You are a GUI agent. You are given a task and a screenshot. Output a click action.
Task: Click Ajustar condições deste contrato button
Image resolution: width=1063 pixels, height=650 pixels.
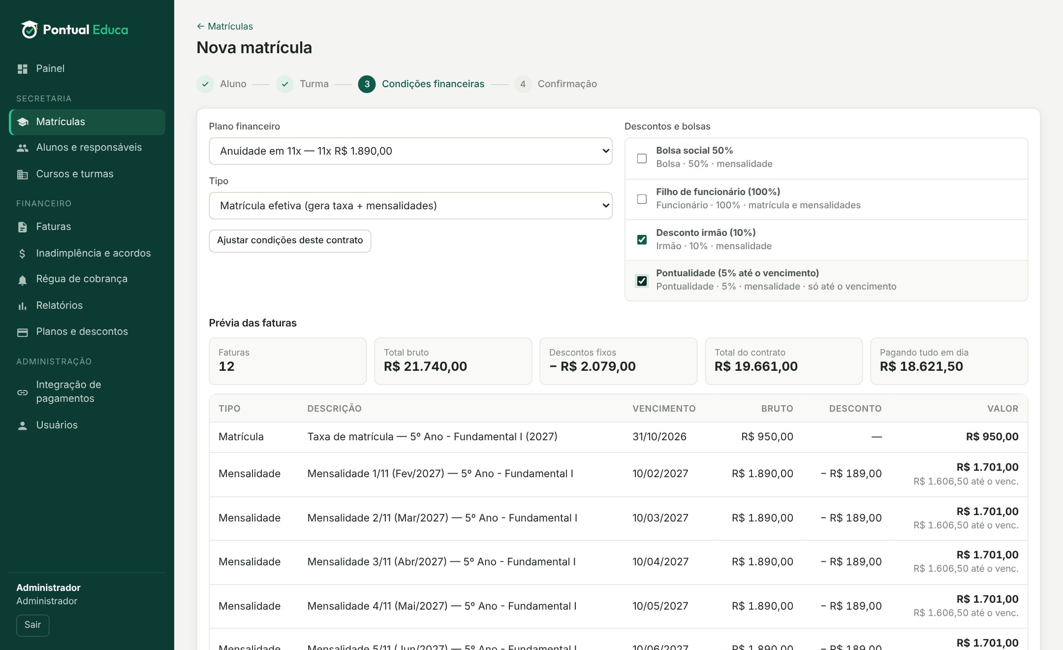tap(290, 241)
